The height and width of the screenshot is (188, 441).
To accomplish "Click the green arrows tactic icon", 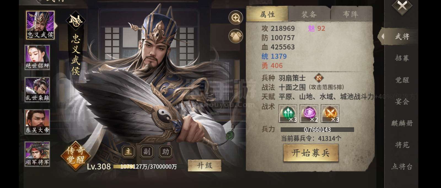I will [x=288, y=113].
